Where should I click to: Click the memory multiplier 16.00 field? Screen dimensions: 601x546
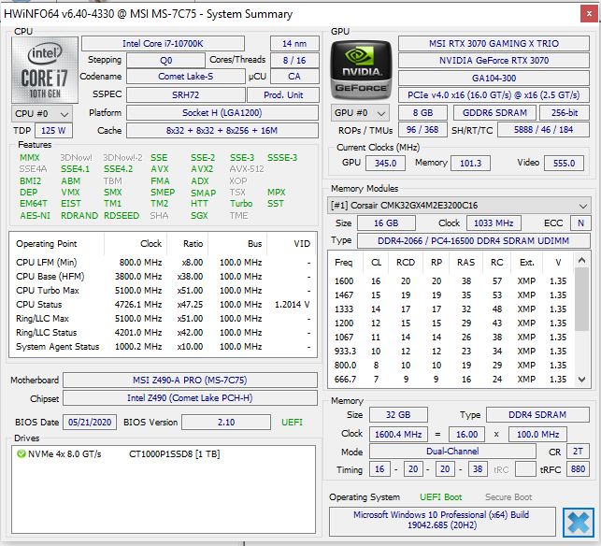(466, 435)
